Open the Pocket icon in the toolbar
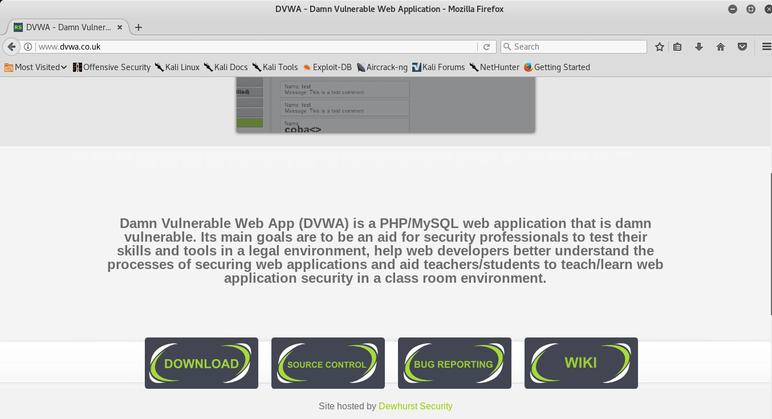This screenshot has width=772, height=419. (x=742, y=47)
